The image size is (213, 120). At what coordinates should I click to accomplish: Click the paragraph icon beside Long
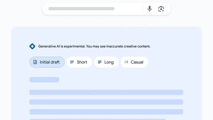coord(100,62)
